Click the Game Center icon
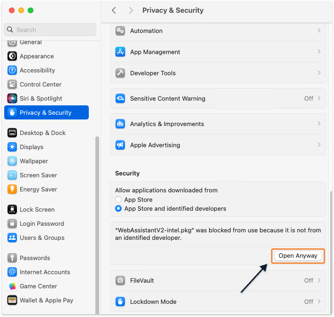 click(x=12, y=286)
